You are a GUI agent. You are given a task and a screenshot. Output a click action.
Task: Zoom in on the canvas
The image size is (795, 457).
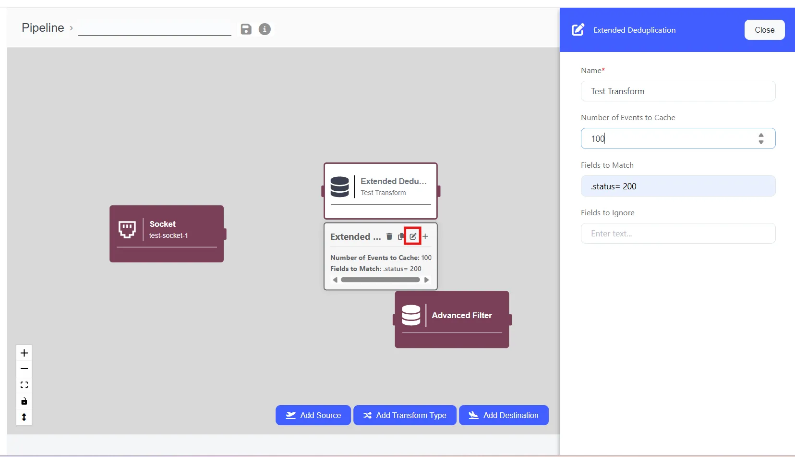(24, 353)
